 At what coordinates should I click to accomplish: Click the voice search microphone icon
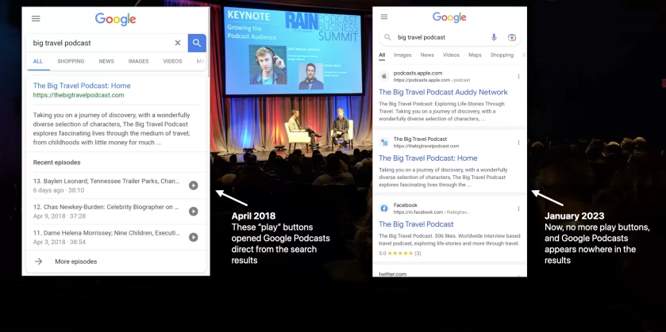pyautogui.click(x=494, y=37)
